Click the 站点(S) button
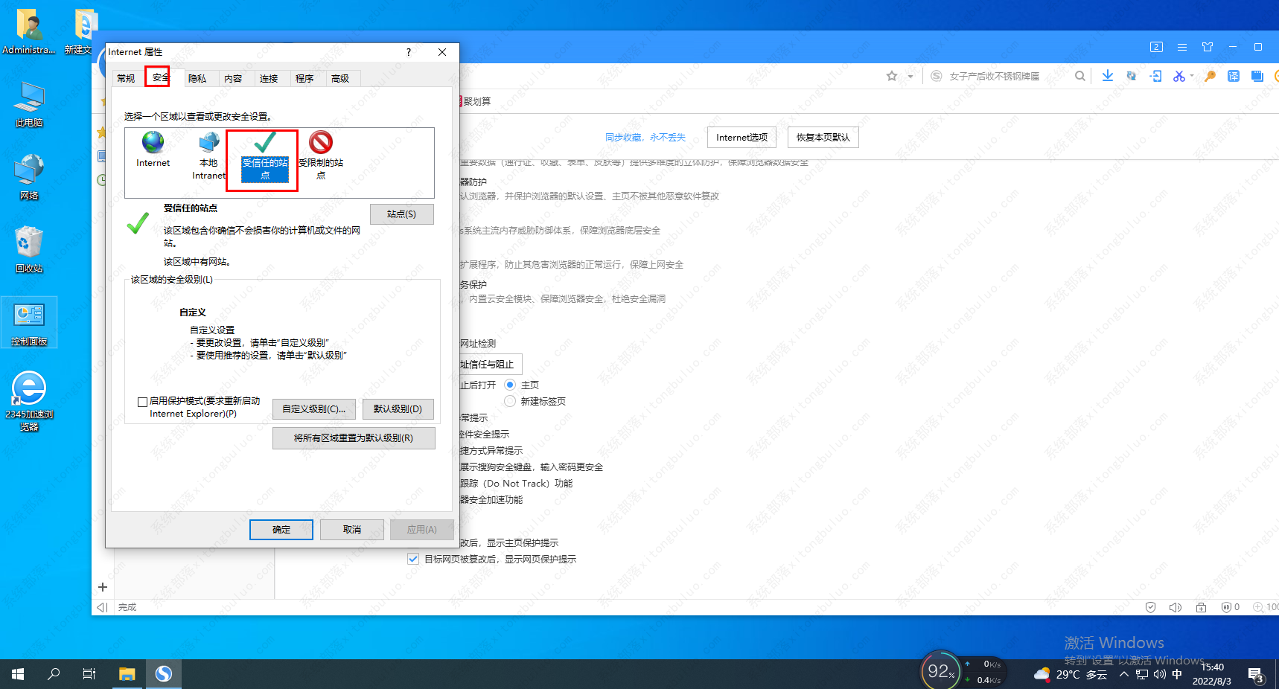This screenshot has height=689, width=1279. (401, 214)
